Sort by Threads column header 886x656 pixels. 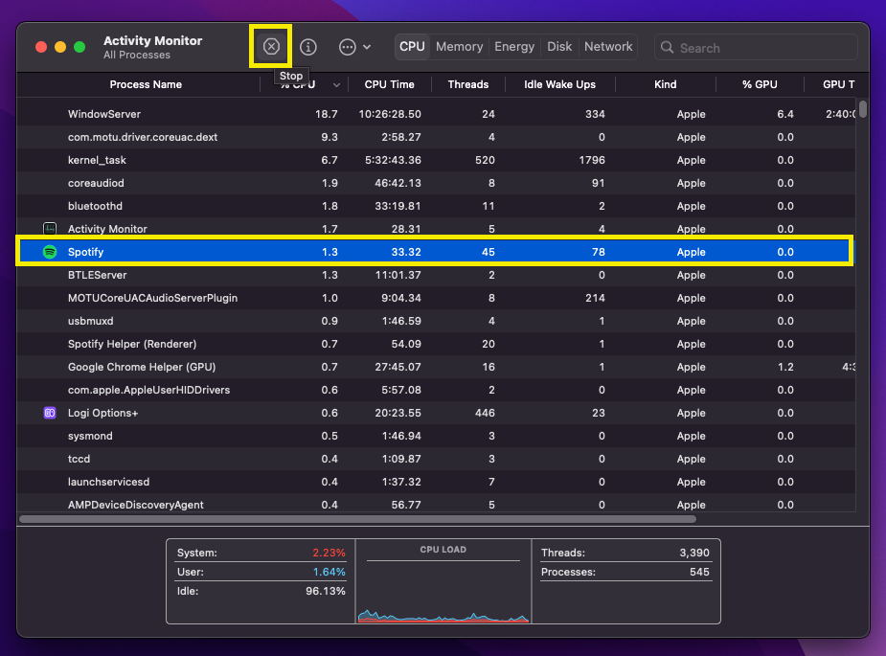pos(467,84)
